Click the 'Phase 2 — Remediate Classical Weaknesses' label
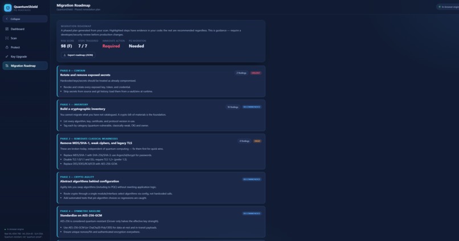 [89, 139]
